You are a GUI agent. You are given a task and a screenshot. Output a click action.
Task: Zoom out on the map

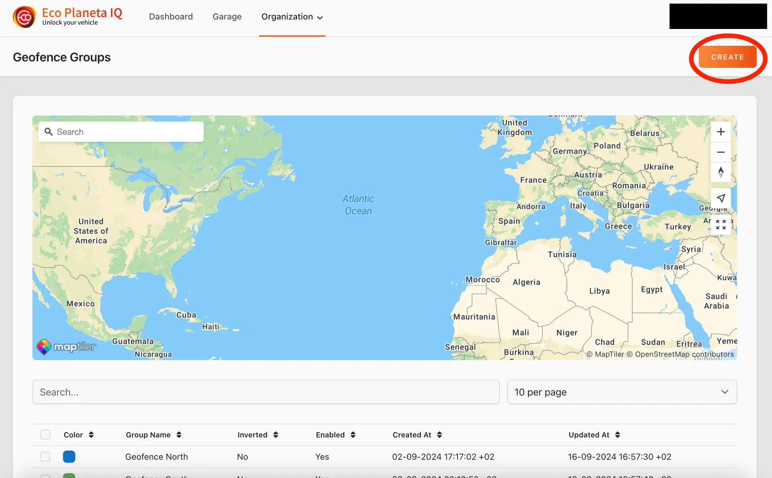tap(721, 152)
